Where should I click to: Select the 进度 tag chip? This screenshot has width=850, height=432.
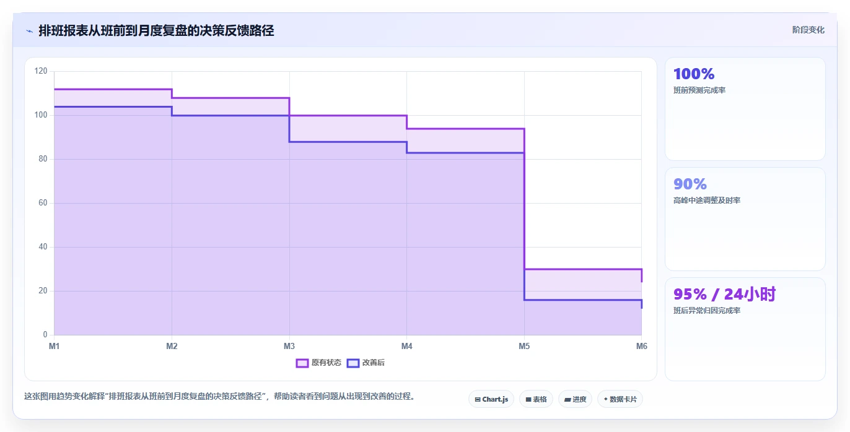pos(575,399)
